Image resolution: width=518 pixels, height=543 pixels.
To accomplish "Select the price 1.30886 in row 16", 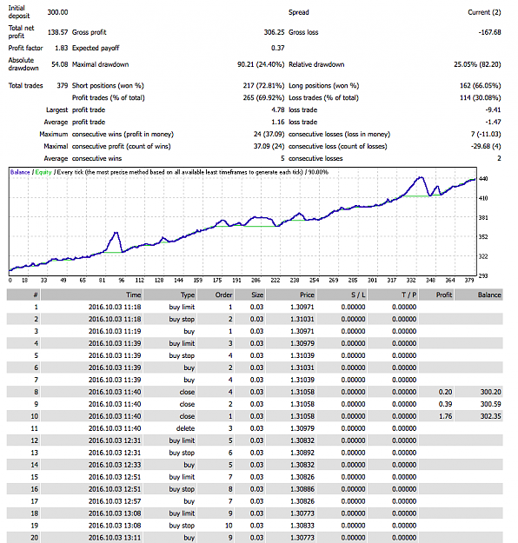I will [302, 489].
